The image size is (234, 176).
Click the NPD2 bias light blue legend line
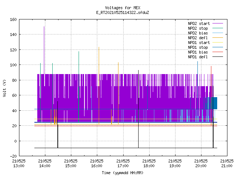tap(218, 33)
